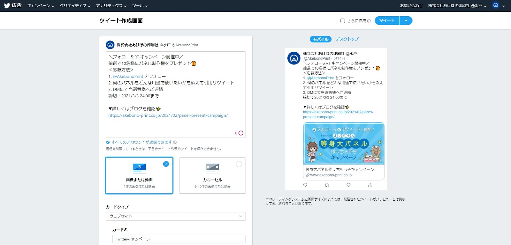Click the profile avatar in top bar
This screenshot has height=245, width=511.
(496, 5)
